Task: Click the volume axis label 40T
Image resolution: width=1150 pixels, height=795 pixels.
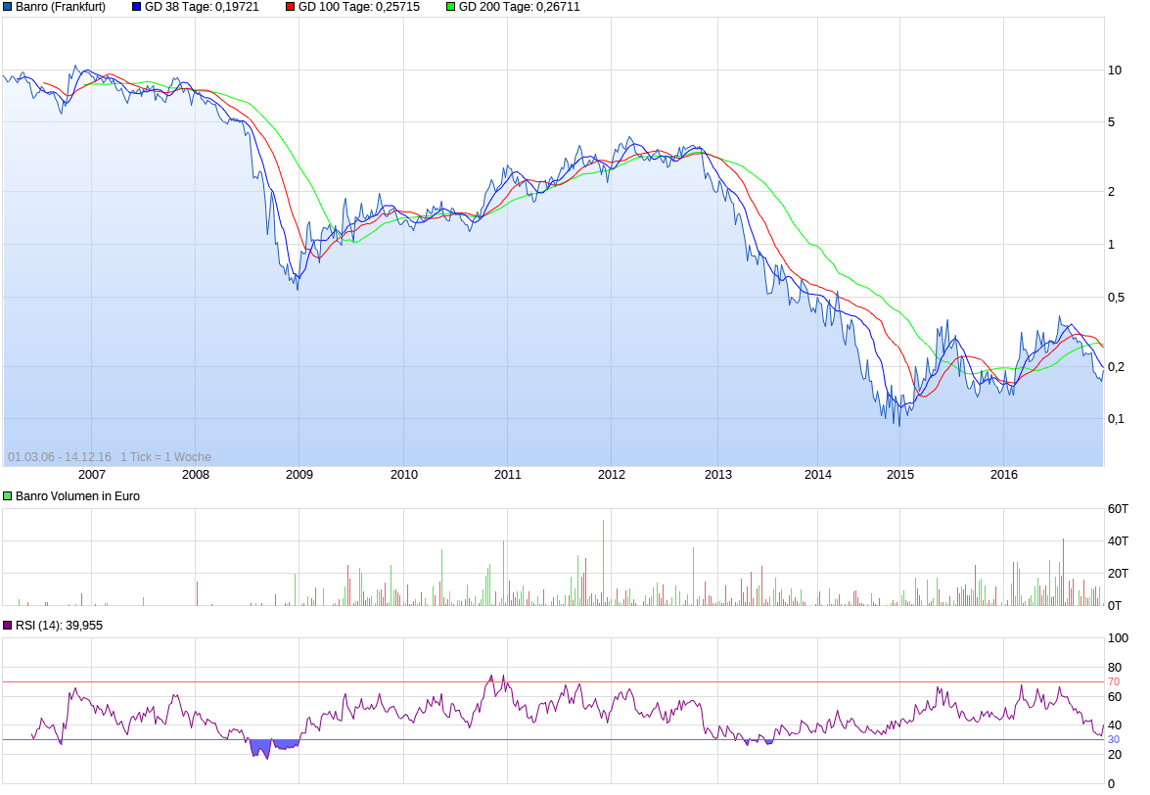Action: 1119,541
